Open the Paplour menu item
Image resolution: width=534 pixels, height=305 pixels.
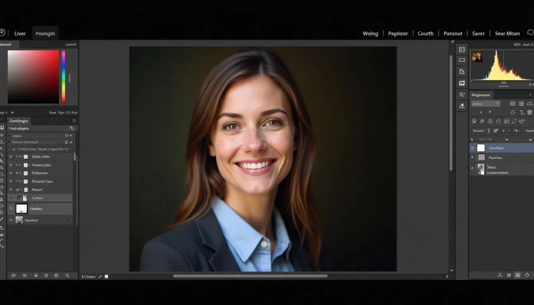(x=398, y=33)
